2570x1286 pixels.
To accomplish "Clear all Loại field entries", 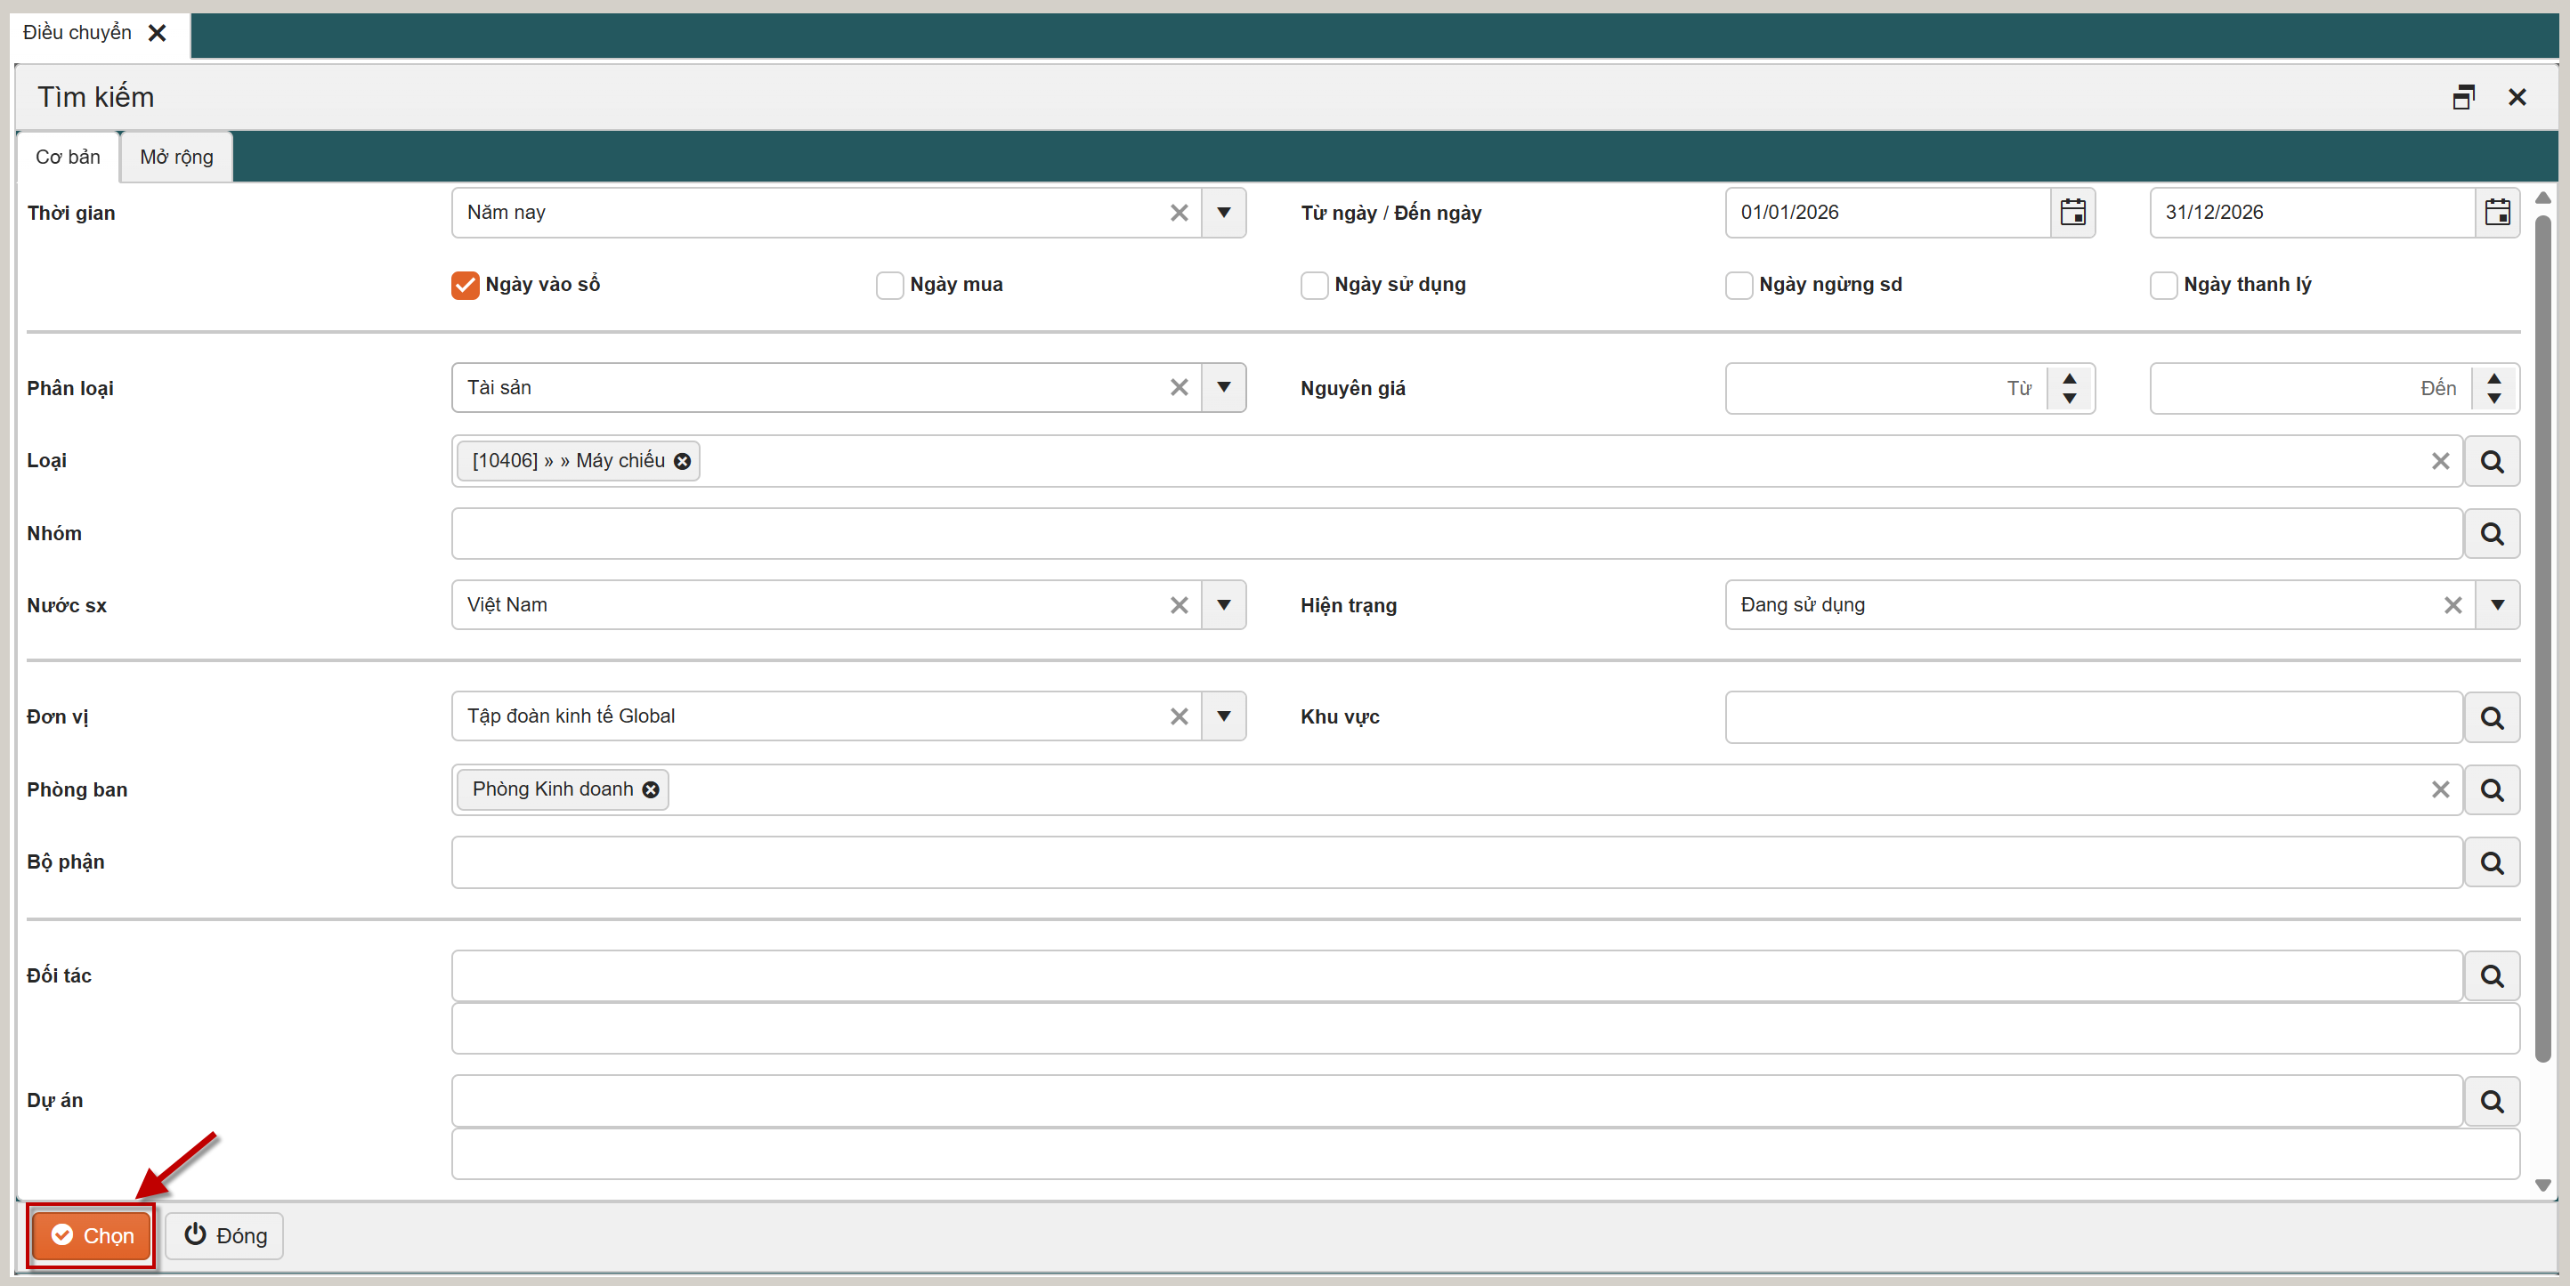I will [x=2440, y=461].
